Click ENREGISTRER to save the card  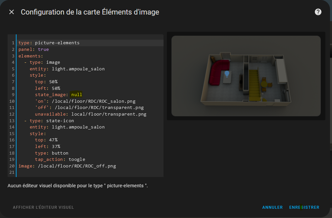coord(304,207)
